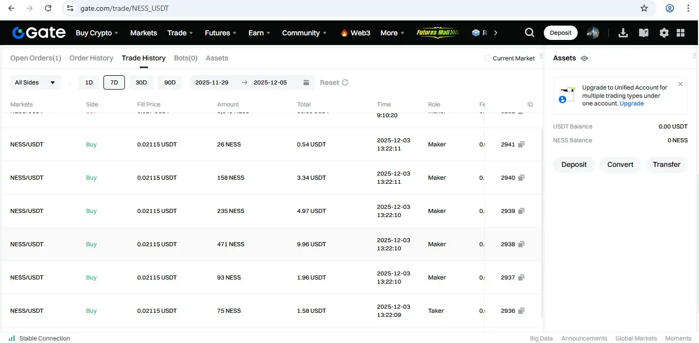The image size is (699, 343).
Task: Click the Reset refresh arrow icon
Action: tap(345, 82)
